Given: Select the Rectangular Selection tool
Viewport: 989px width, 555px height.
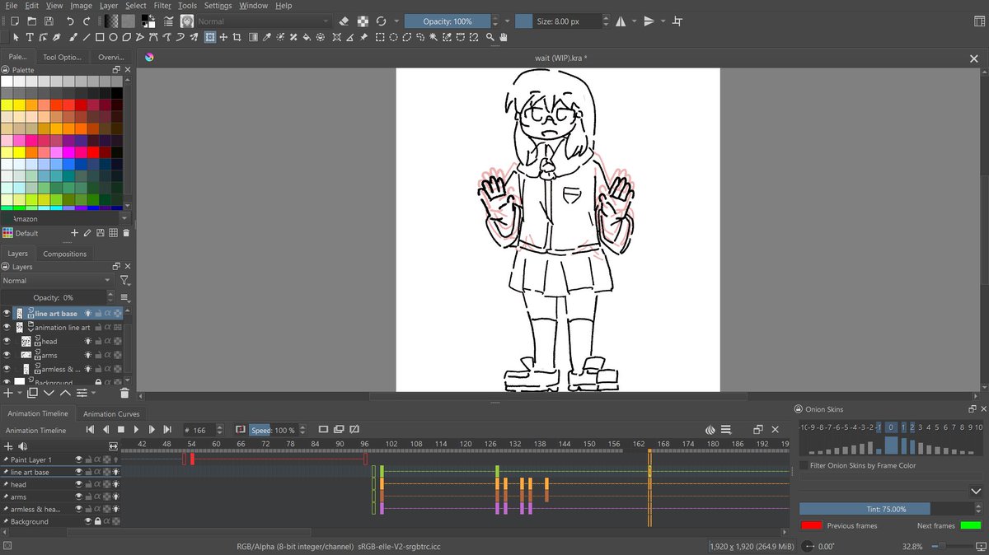Looking at the screenshot, I should [380, 37].
